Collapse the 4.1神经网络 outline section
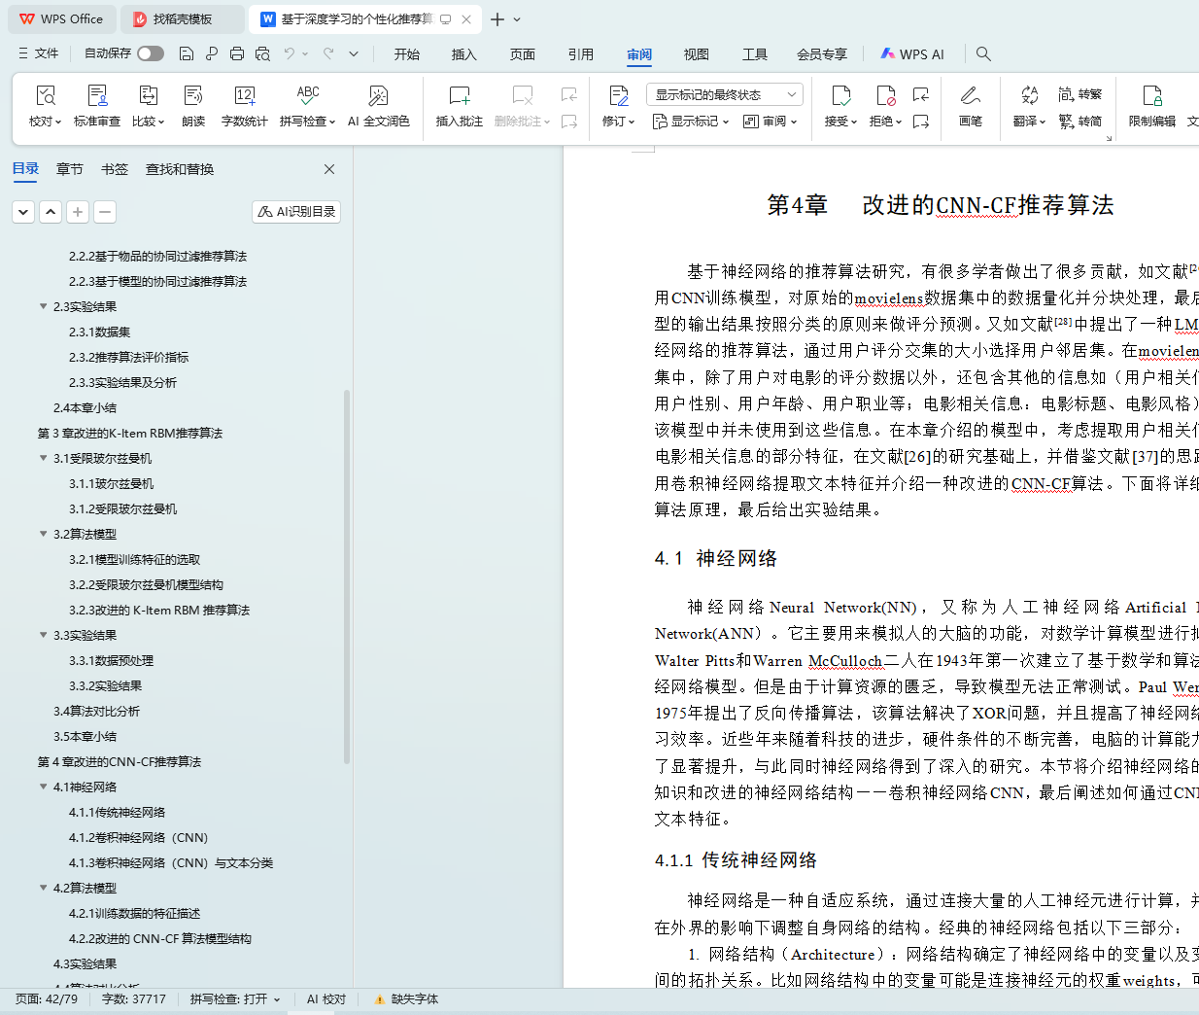 (x=43, y=787)
